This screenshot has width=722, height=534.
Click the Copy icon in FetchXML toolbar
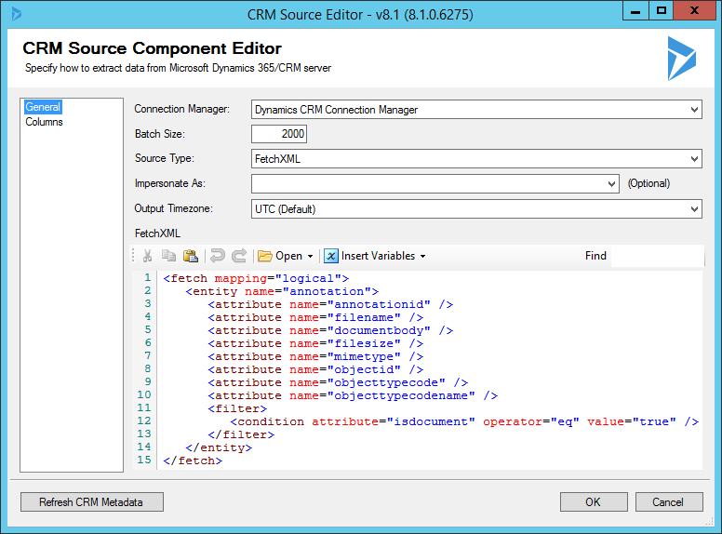168,256
